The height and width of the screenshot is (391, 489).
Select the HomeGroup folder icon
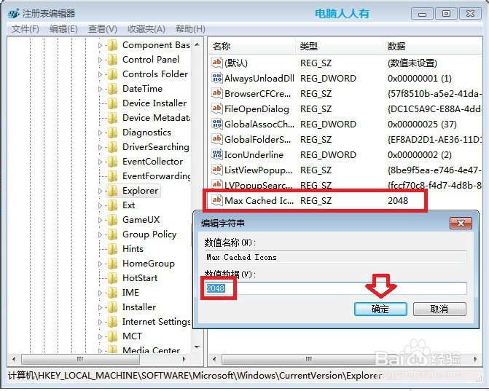[x=112, y=264]
